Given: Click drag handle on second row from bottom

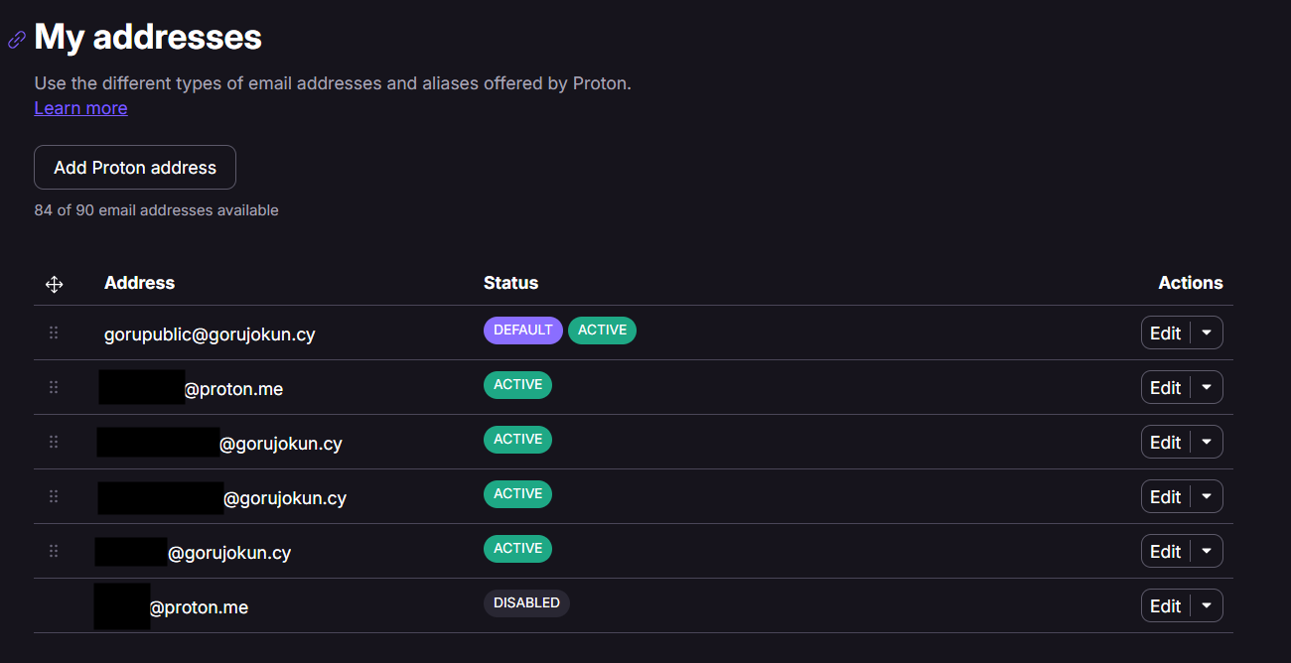Looking at the screenshot, I should (x=54, y=551).
